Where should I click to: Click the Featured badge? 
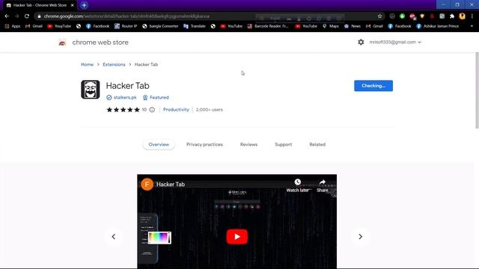pyautogui.click(x=156, y=97)
